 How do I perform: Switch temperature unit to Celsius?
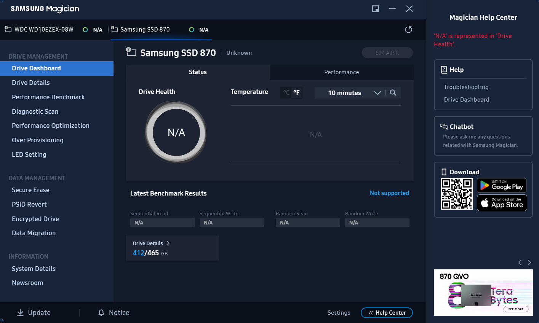(286, 92)
